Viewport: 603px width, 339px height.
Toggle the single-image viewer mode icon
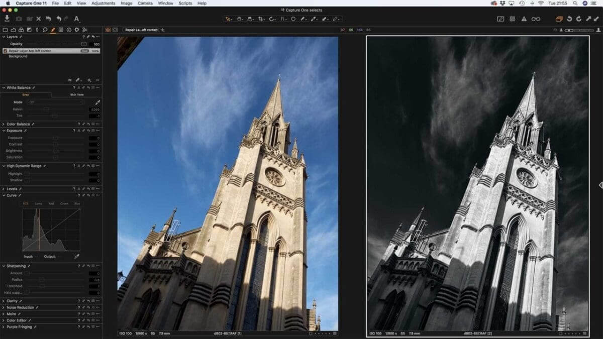pyautogui.click(x=115, y=30)
